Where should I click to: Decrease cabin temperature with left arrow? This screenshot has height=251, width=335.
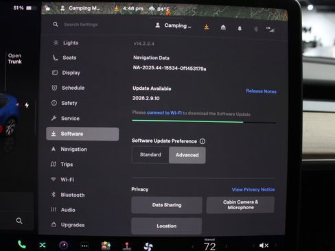click(x=193, y=246)
